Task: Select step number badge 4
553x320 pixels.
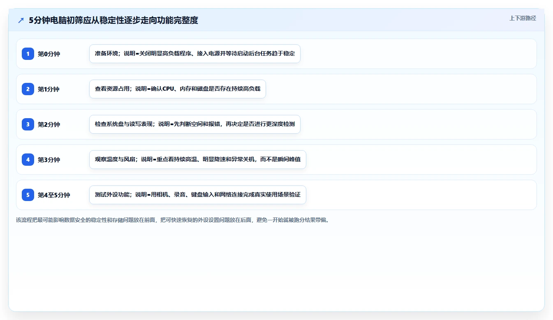Action: coord(28,160)
